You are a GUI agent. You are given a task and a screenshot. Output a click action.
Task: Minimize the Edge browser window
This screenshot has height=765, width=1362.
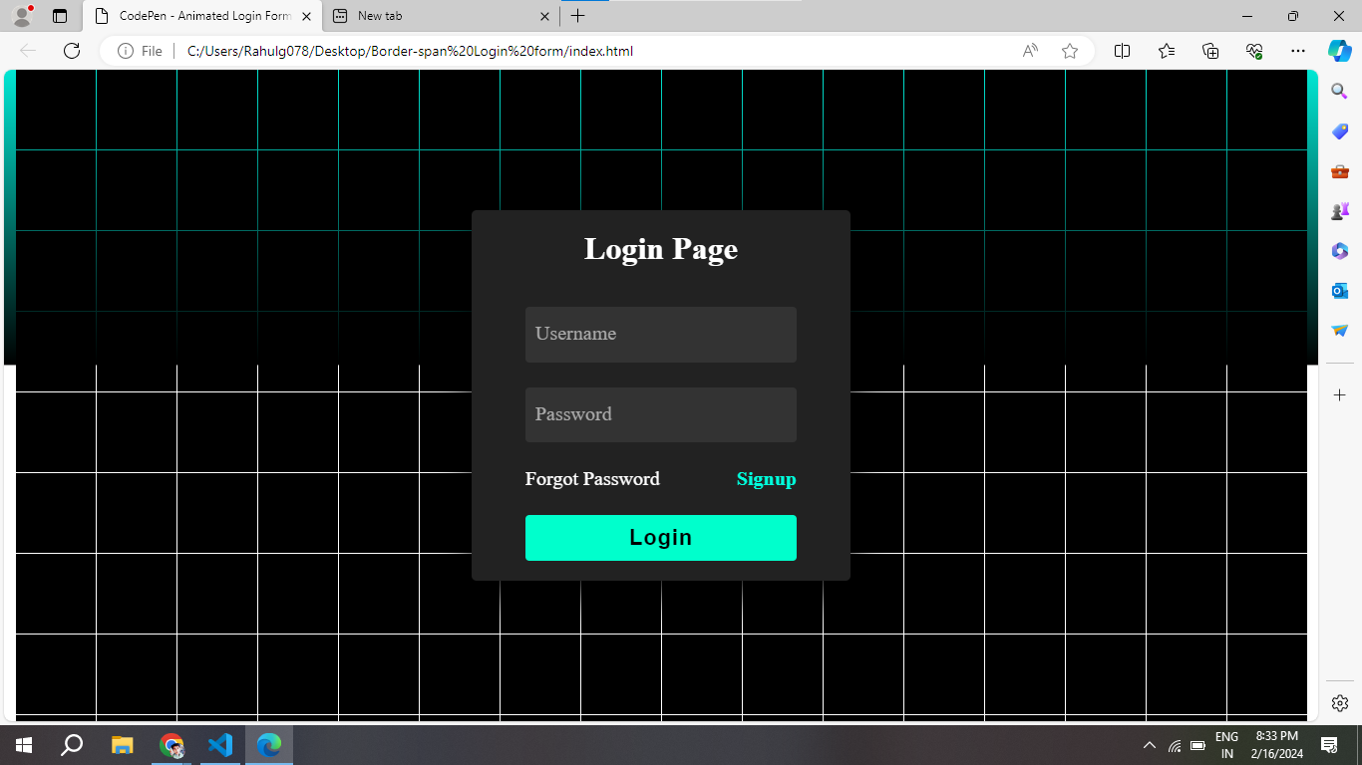click(1247, 16)
